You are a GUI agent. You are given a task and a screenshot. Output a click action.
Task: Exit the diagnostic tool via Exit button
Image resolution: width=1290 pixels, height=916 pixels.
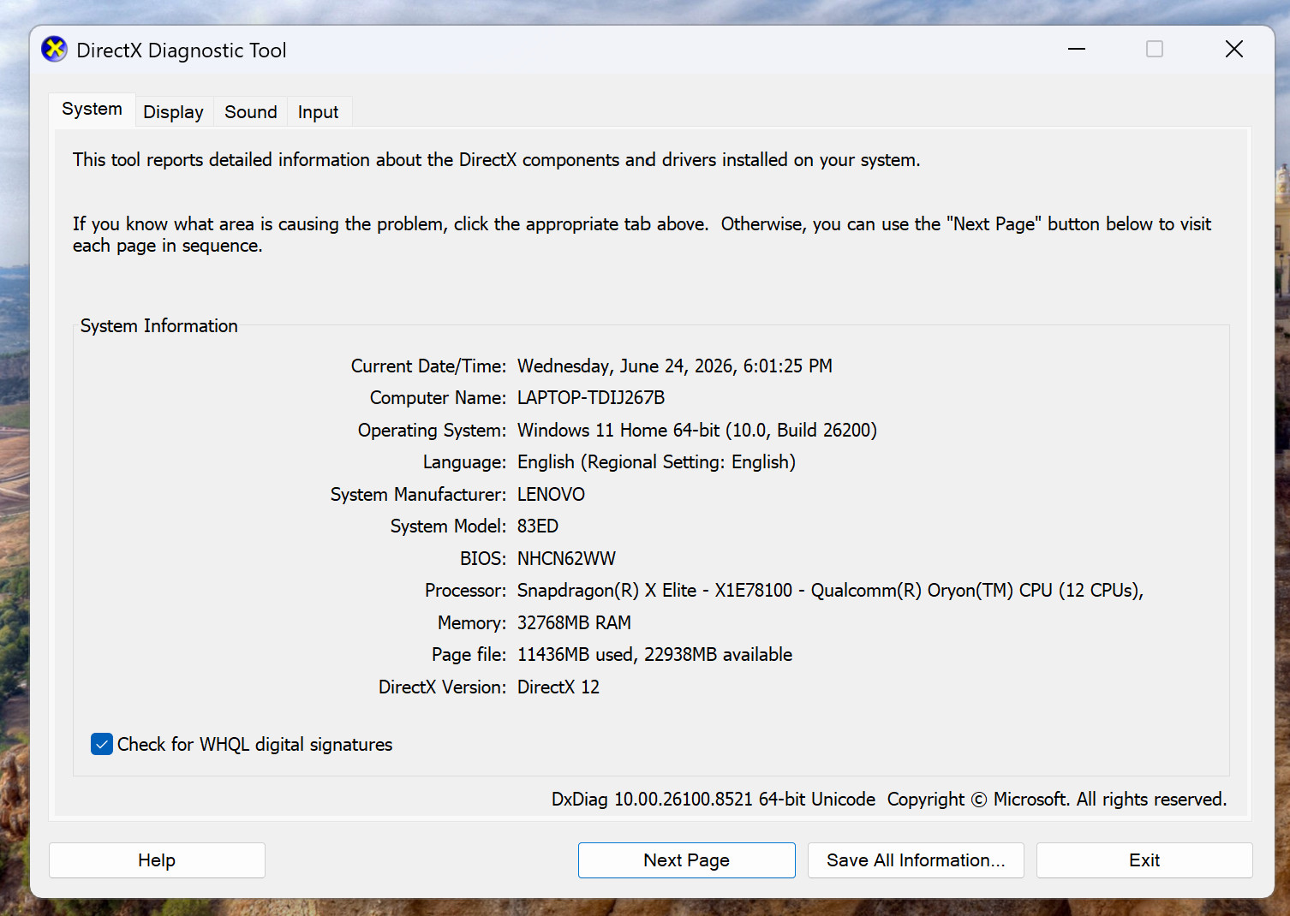click(x=1144, y=860)
